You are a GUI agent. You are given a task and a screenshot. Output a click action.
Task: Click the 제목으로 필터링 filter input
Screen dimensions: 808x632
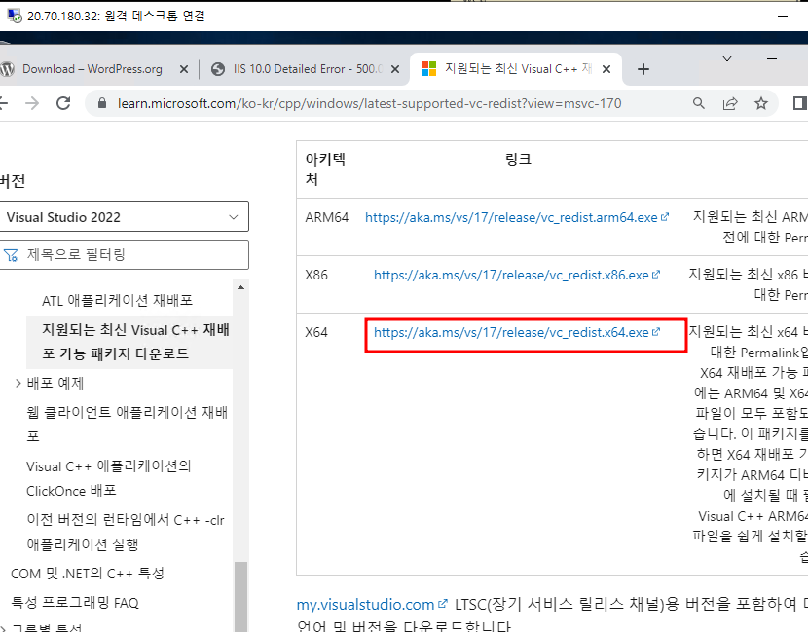coord(124,255)
